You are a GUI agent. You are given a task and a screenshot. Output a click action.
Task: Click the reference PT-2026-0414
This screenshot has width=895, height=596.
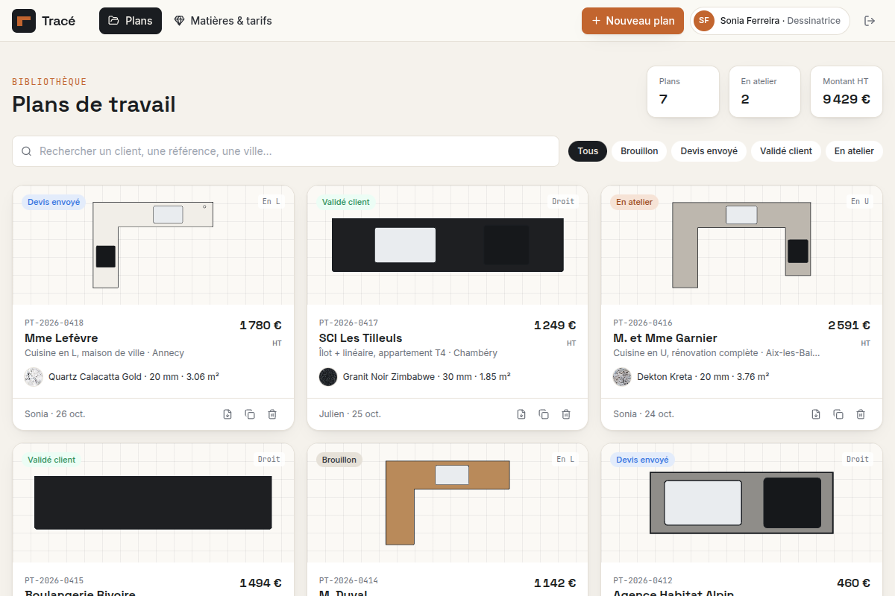[x=348, y=581]
